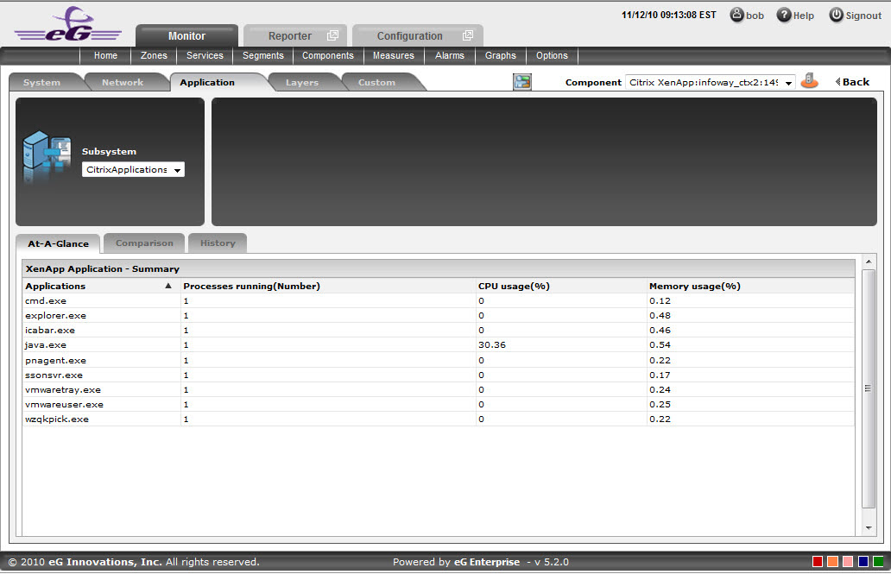Select the Layers tab

coord(302,82)
